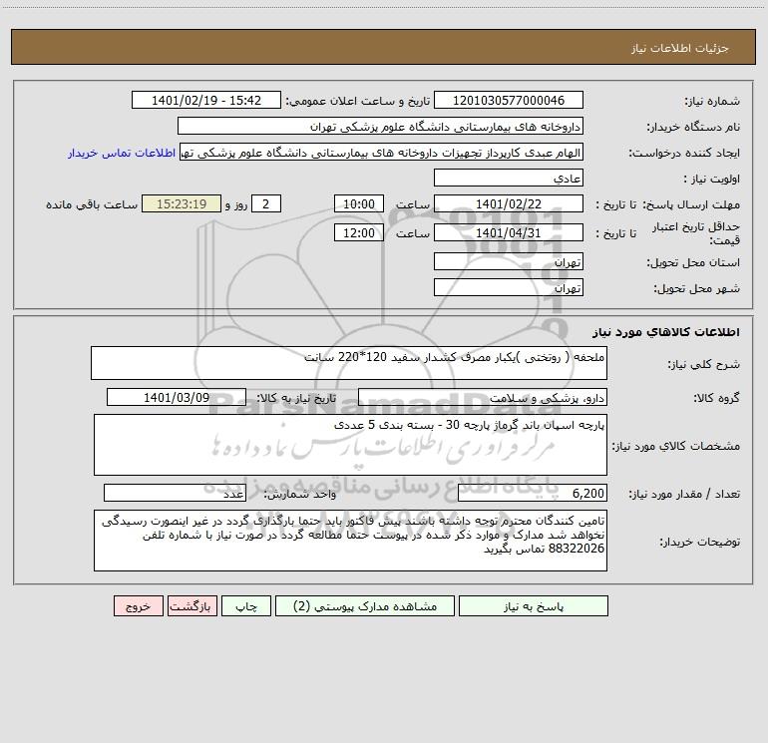Click the واحد شمارش field showing عدد
This screenshot has width=768, height=743.
point(175,494)
